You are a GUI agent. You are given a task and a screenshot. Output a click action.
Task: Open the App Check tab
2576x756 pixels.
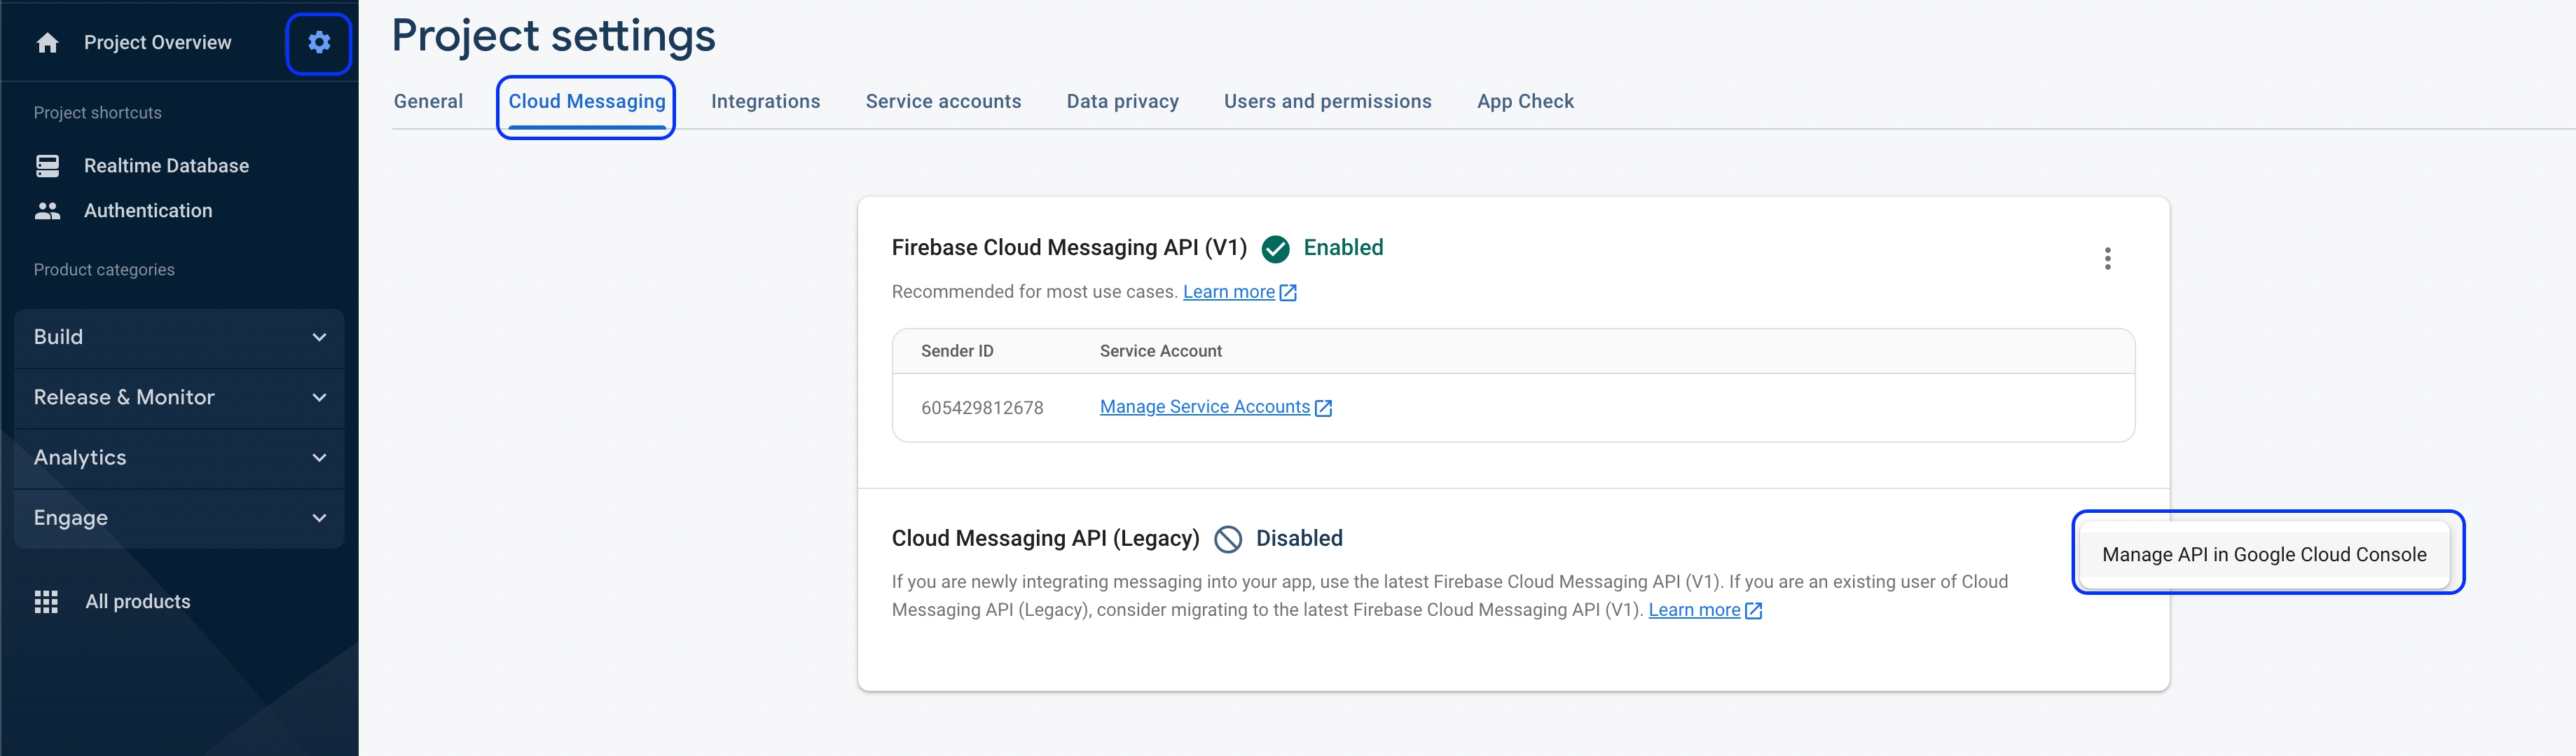click(x=1525, y=101)
